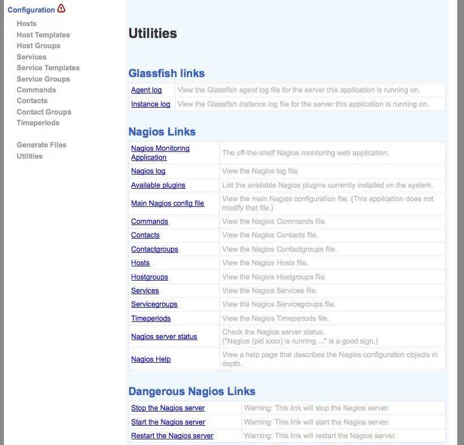Click 'View the Nagios Commands file.' text
The height and width of the screenshot is (445, 464).
[x=274, y=222]
